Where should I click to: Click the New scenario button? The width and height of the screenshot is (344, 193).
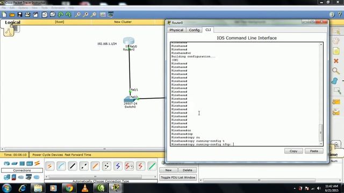[168, 170]
